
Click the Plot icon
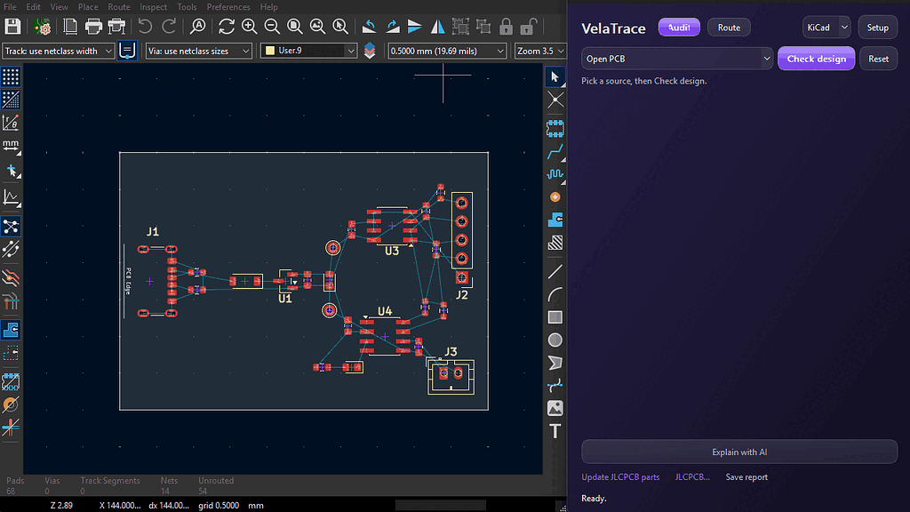click(116, 27)
